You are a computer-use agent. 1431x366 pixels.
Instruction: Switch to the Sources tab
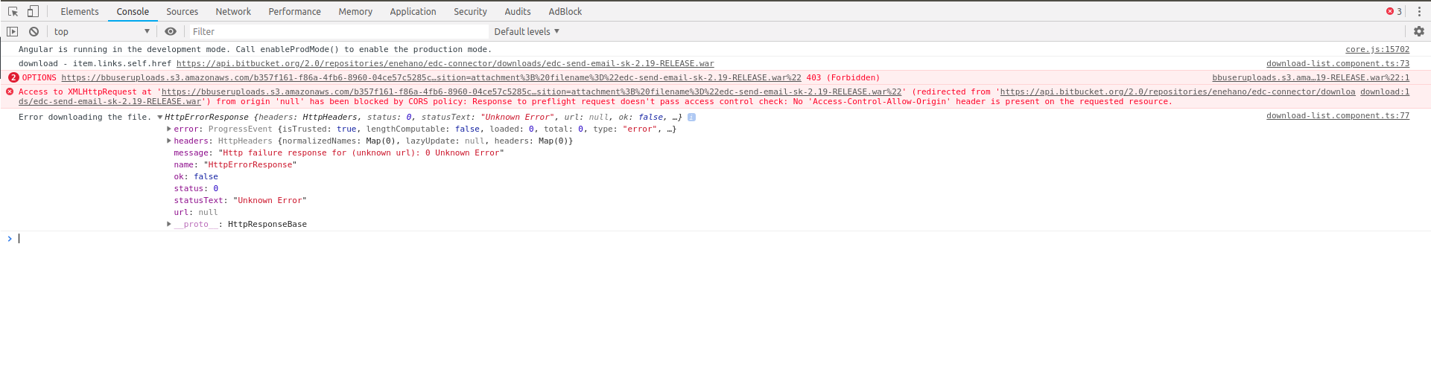(183, 11)
